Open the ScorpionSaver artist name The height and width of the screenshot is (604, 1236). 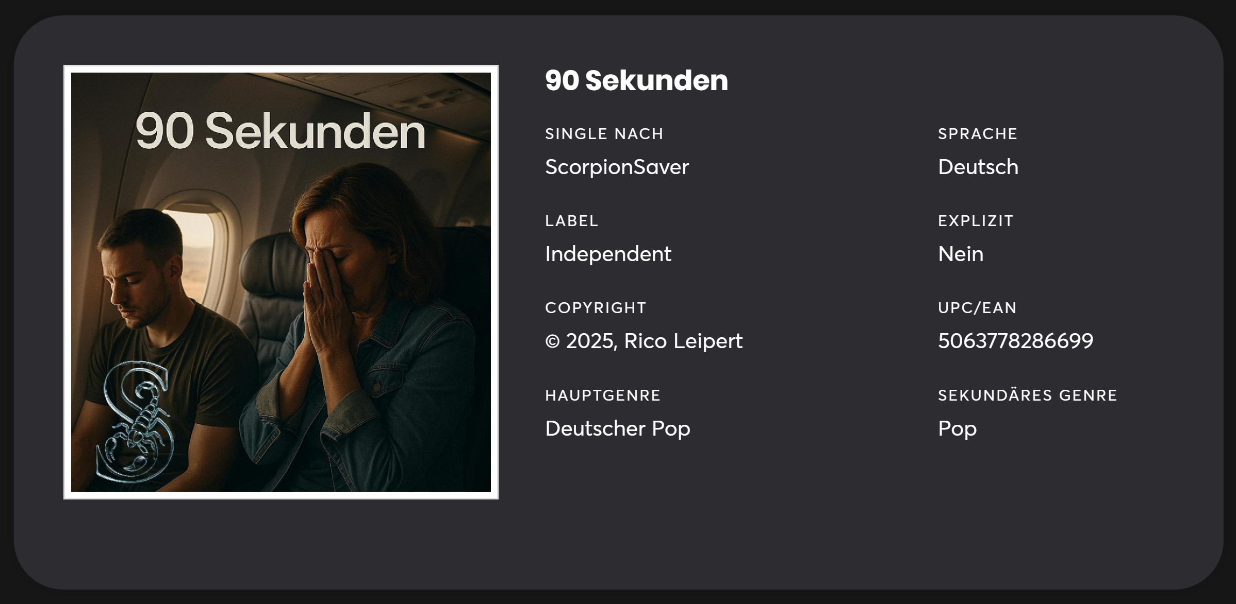click(x=617, y=167)
